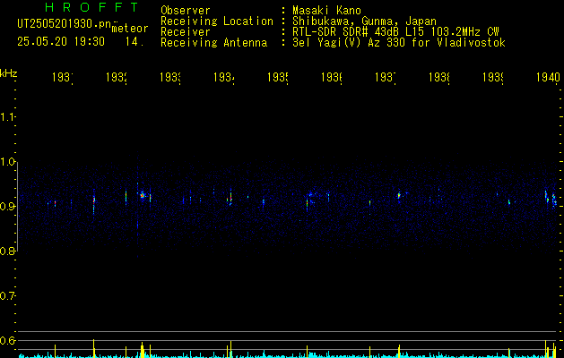
Task: Click the 1939 time axis marker
Action: click(493, 77)
